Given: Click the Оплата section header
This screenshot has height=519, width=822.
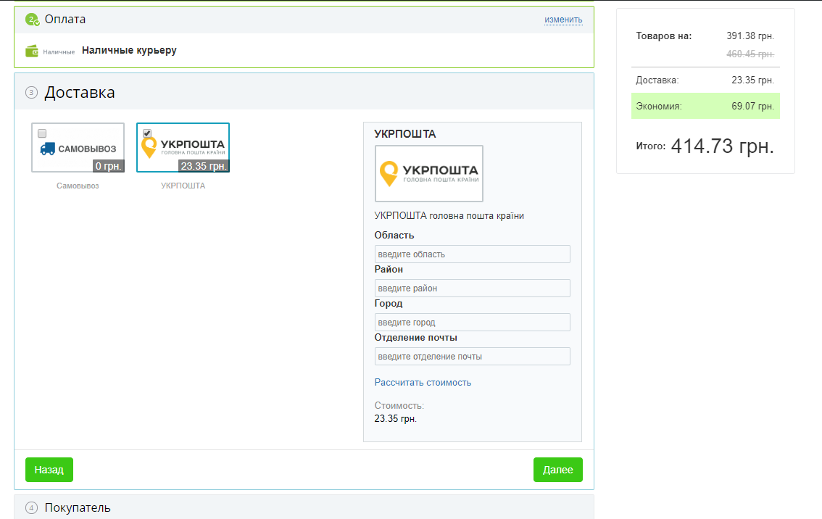Looking at the screenshot, I should (x=65, y=20).
